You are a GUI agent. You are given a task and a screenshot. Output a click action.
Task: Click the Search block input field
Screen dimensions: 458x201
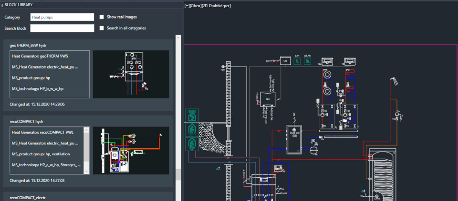coord(62,28)
